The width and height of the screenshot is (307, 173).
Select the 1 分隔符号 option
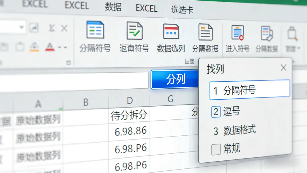(250, 90)
